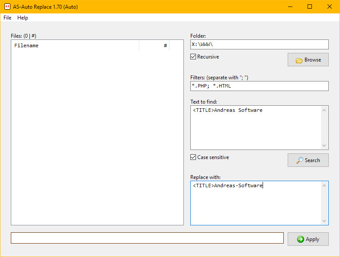Viewport: 340px width, 257px height.
Task: Maximize the AS-Auto Replace window
Action: (310, 7)
